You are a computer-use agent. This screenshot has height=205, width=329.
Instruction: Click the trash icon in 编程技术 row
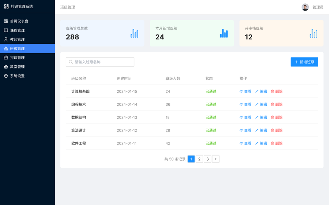(272, 105)
